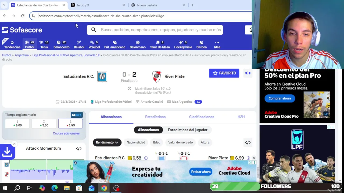This screenshot has width=344, height=193.
Task: Open the Estadísticas tab
Action: pyautogui.click(x=155, y=117)
